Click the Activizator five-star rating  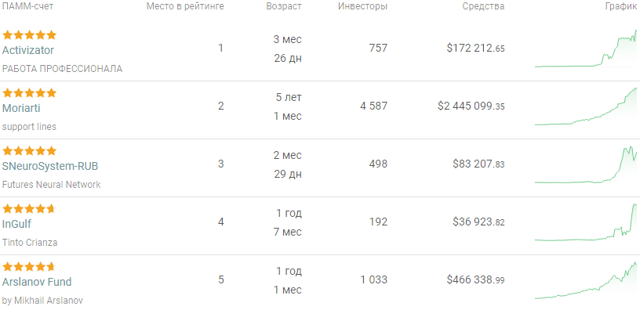(x=29, y=35)
